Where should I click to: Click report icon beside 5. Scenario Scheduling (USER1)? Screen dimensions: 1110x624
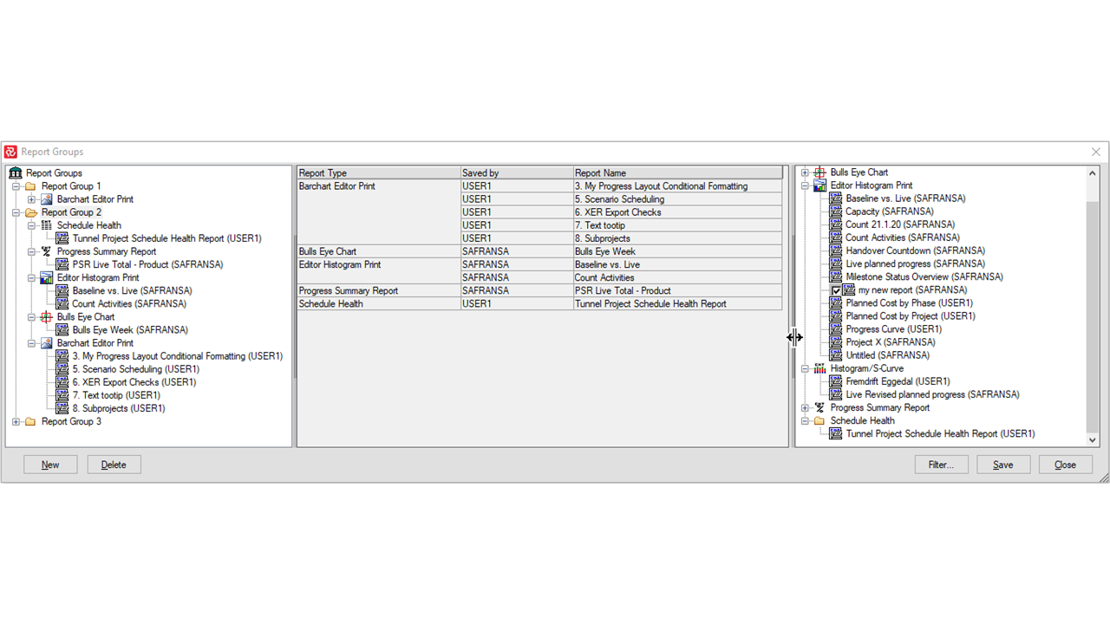pyautogui.click(x=62, y=369)
